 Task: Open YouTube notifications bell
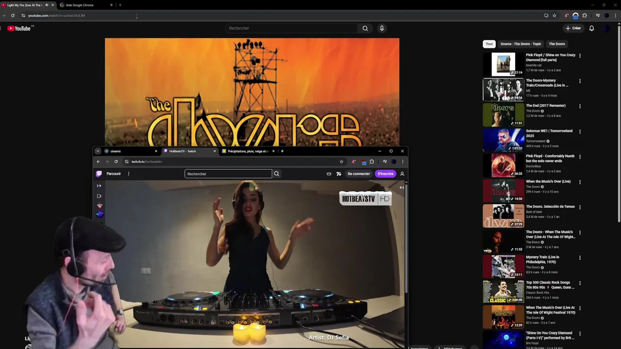click(x=591, y=28)
